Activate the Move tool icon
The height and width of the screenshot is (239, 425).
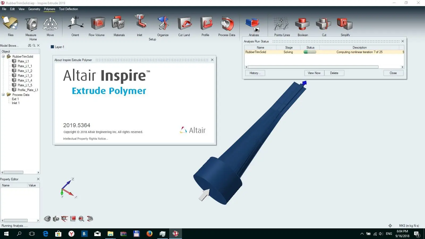pos(50,24)
